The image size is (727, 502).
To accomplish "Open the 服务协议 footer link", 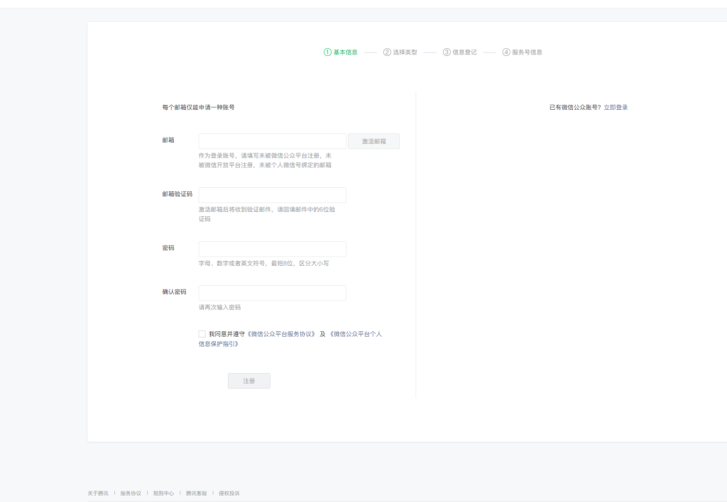I will tap(131, 493).
